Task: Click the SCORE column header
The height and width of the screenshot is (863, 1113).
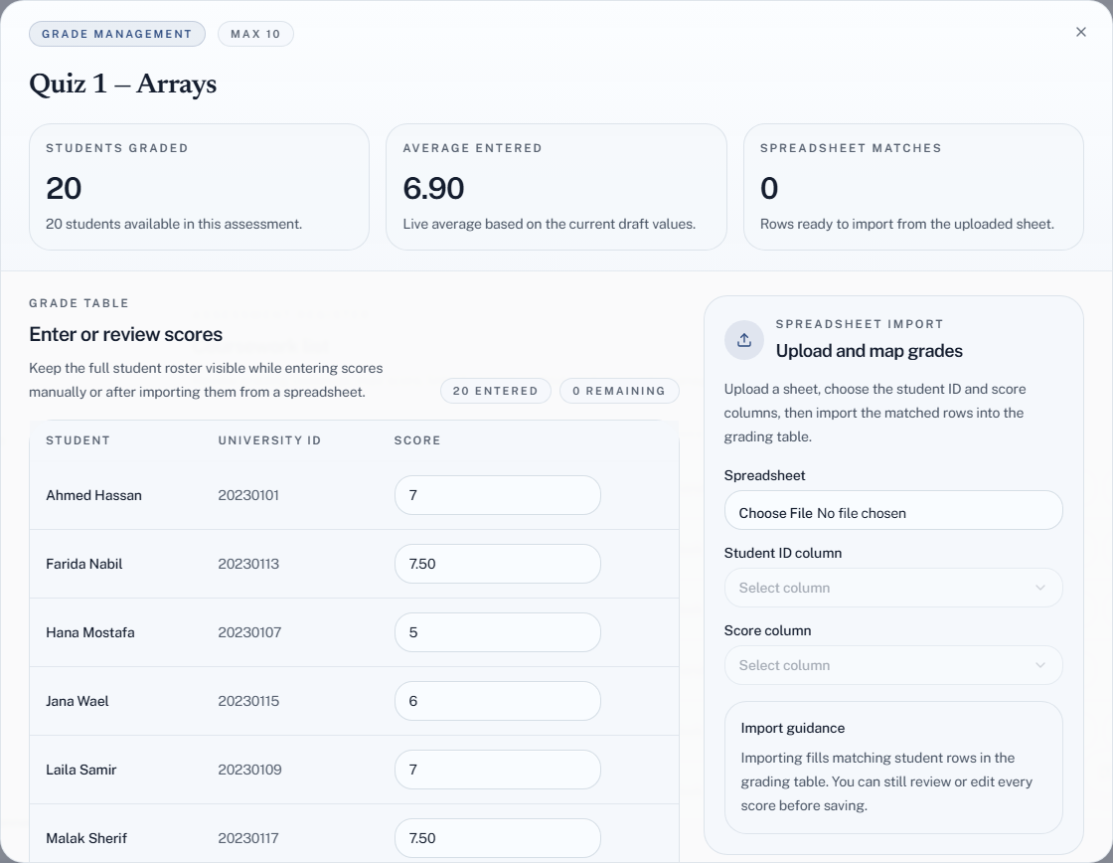Action: tap(417, 440)
